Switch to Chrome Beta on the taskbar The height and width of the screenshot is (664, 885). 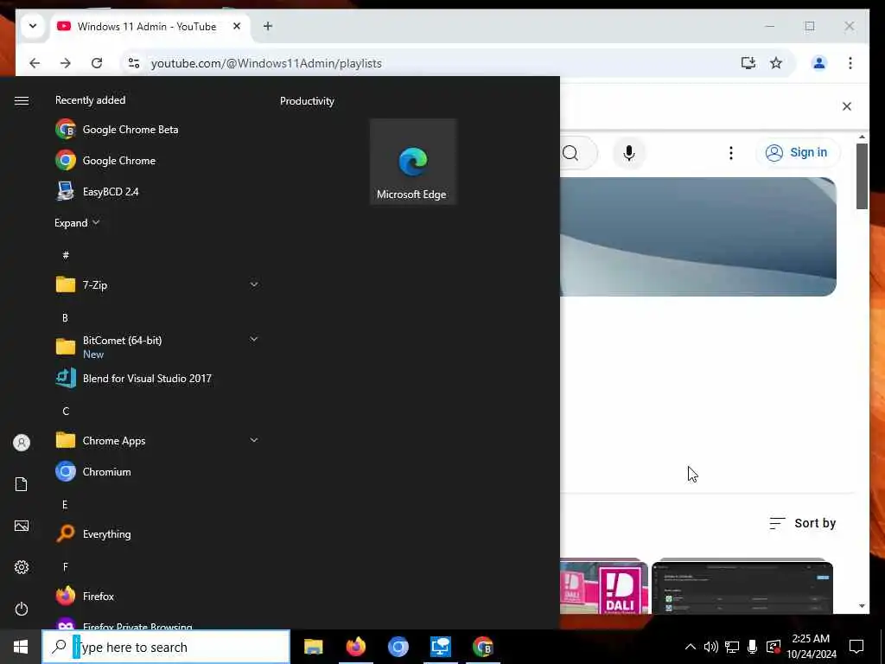(x=482, y=647)
